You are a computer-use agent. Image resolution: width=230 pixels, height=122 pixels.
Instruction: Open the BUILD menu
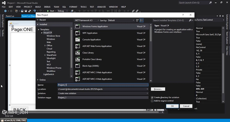(38, 7)
